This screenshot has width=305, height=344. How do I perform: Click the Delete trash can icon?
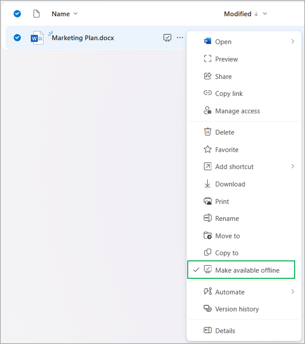click(x=207, y=132)
